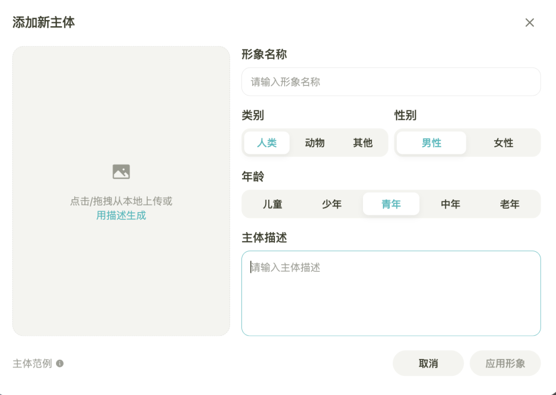This screenshot has height=395, width=556.
Task: Select 男性 gender option
Action: [x=431, y=143]
